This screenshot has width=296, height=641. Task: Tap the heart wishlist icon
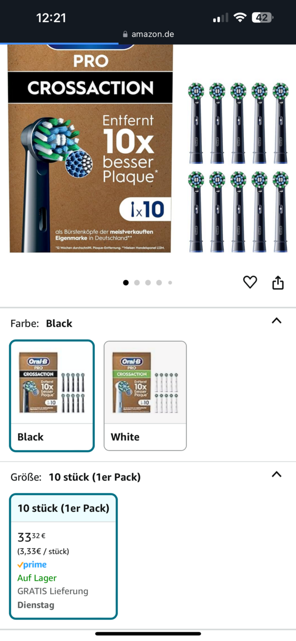[x=250, y=282]
